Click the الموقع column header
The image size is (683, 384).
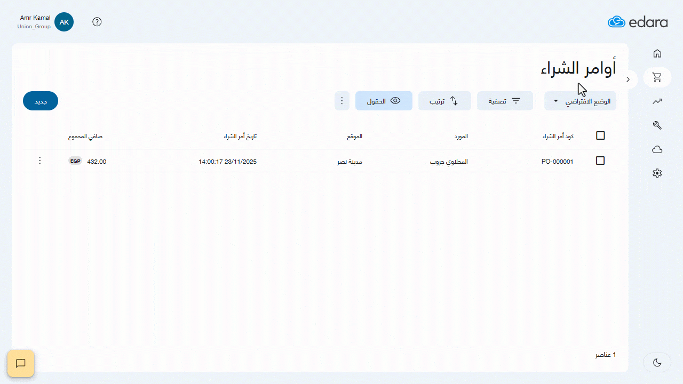355,137
